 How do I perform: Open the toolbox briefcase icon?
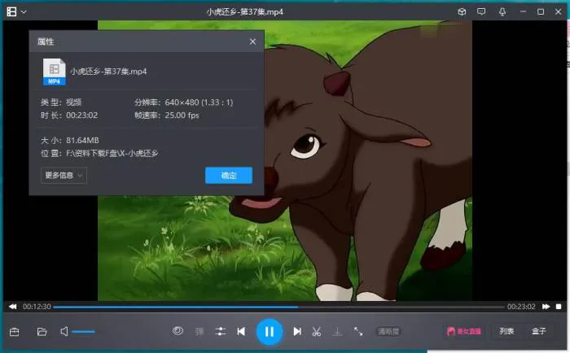(15, 332)
